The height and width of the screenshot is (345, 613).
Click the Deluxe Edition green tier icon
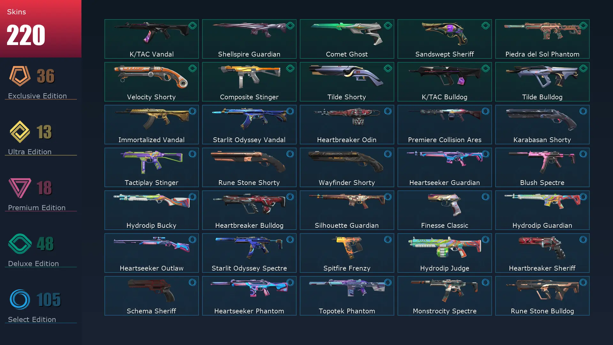pos(20,244)
